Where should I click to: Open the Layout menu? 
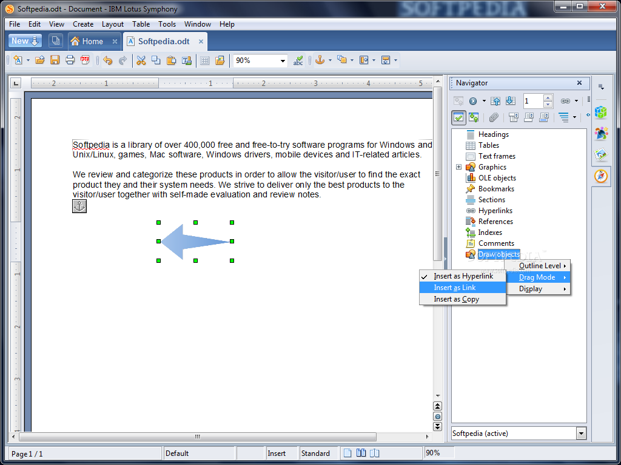pyautogui.click(x=112, y=24)
